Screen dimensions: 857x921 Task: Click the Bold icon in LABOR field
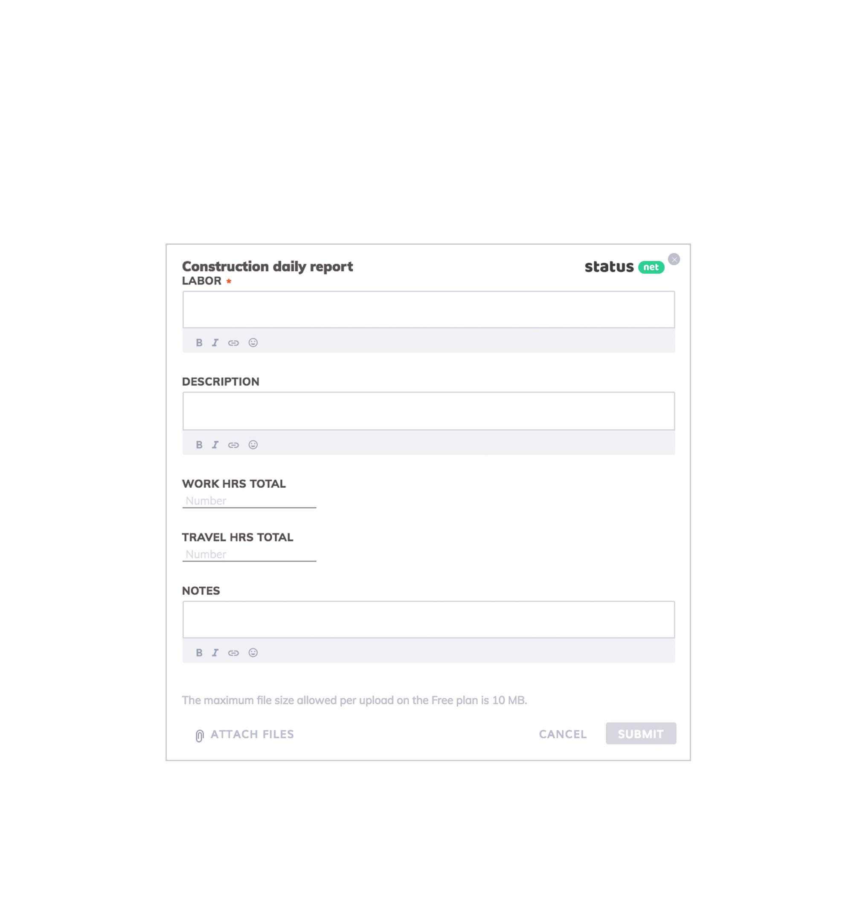(x=199, y=342)
